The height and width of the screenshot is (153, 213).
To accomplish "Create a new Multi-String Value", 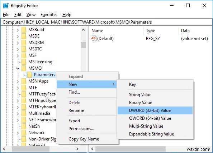I will click(155, 126).
